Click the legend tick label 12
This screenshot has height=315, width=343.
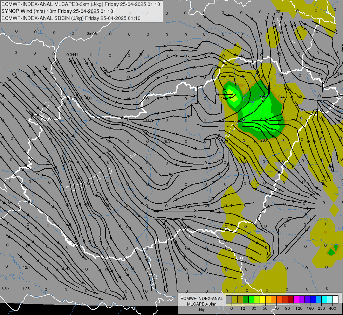pos(243,308)
